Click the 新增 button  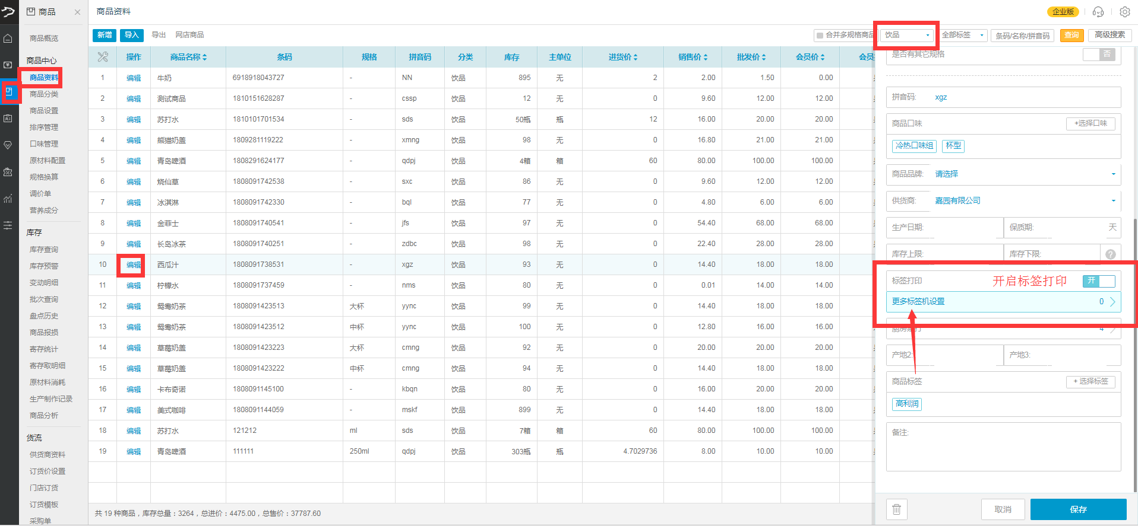point(105,35)
